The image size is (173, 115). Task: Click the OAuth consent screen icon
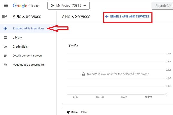point(6,56)
